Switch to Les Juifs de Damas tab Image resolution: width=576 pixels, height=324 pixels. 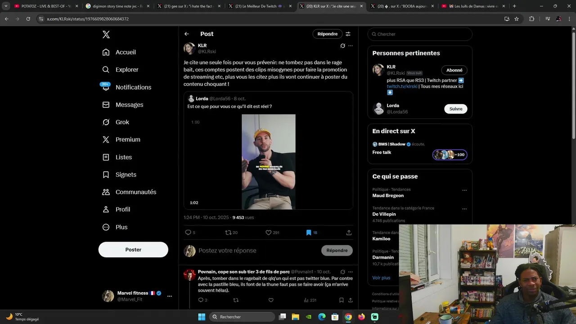pyautogui.click(x=473, y=6)
